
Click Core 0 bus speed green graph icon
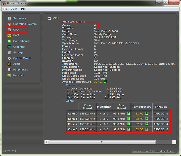129,113
